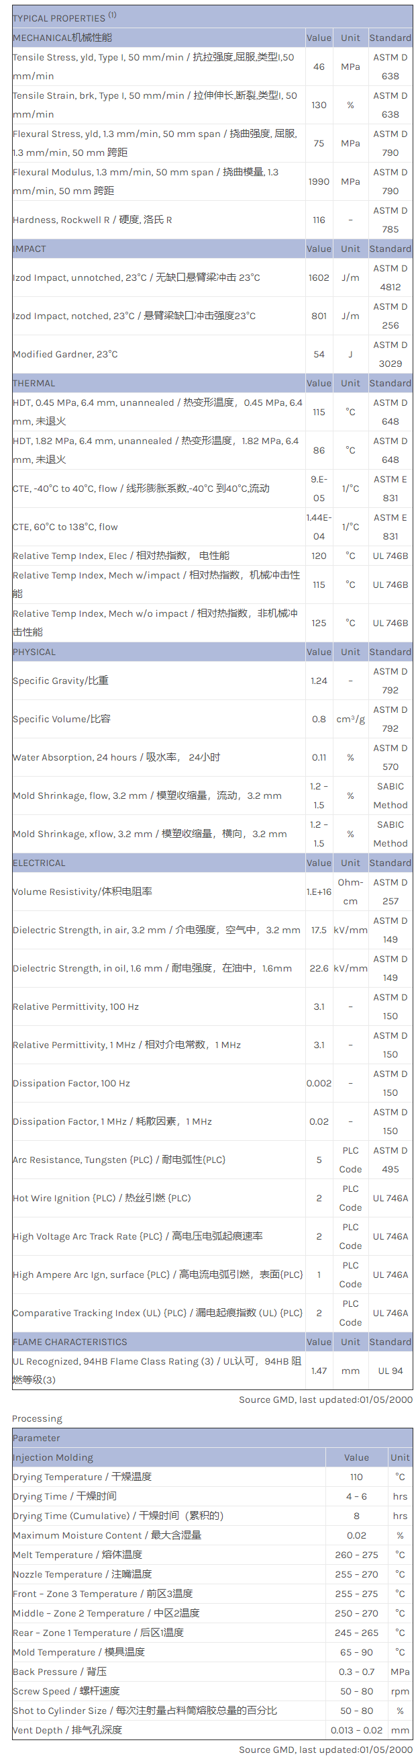
Task: Select the Volume Resistivity row label
Action: click(83, 891)
